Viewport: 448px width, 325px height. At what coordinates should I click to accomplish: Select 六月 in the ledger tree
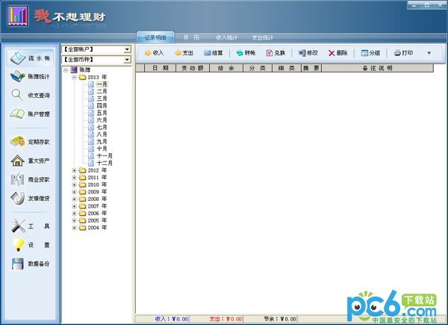pos(102,120)
